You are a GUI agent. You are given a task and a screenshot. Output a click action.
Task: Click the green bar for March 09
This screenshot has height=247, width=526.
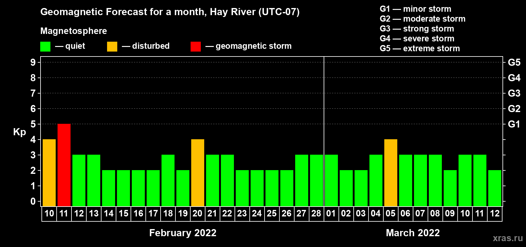tap(450, 188)
